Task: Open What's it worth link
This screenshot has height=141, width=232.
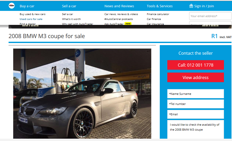Action: click(x=71, y=19)
